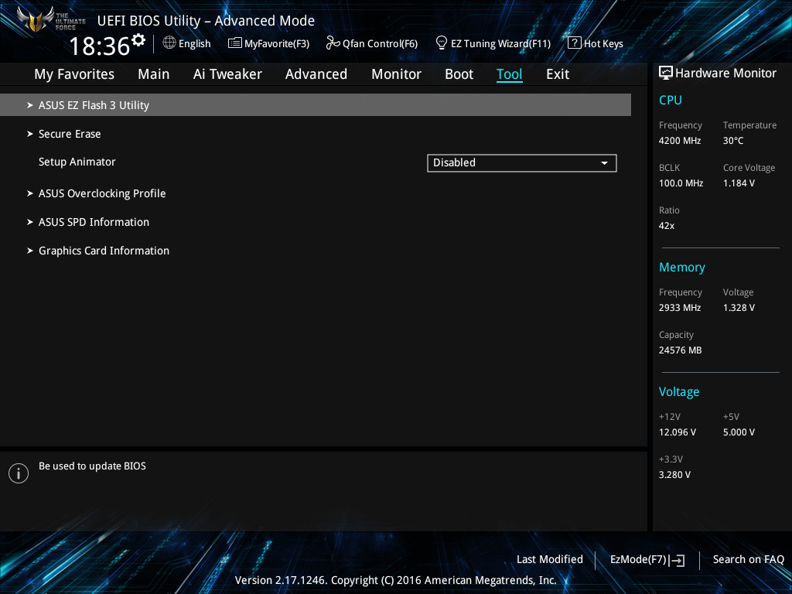Select the Tool tab

click(x=509, y=74)
